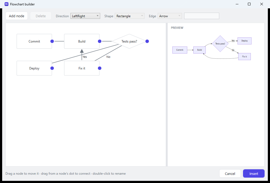The image size is (270, 183).
Task: Click the edge between Build and Tests pass?
Action: 107,41
